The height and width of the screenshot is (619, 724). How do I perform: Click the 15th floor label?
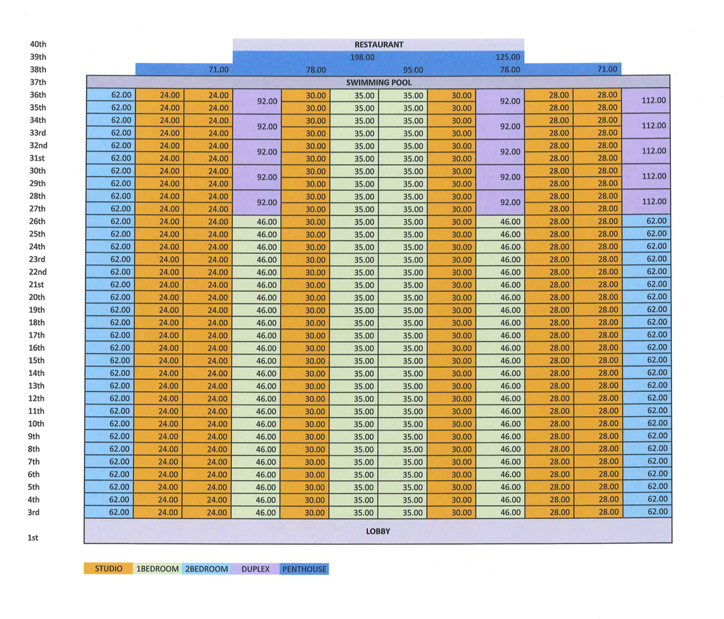[x=36, y=361]
